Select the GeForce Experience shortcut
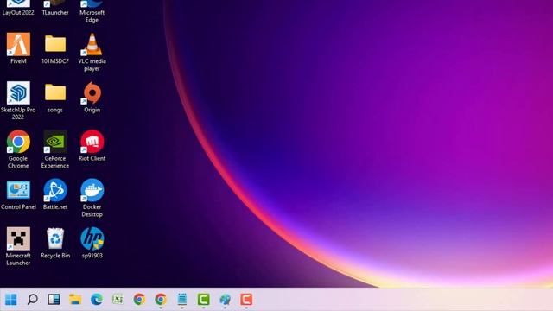This screenshot has width=553, height=311. 55,149
